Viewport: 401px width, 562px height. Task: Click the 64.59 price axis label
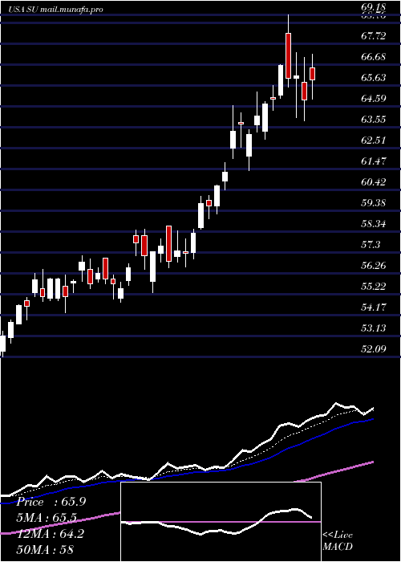pos(374,99)
